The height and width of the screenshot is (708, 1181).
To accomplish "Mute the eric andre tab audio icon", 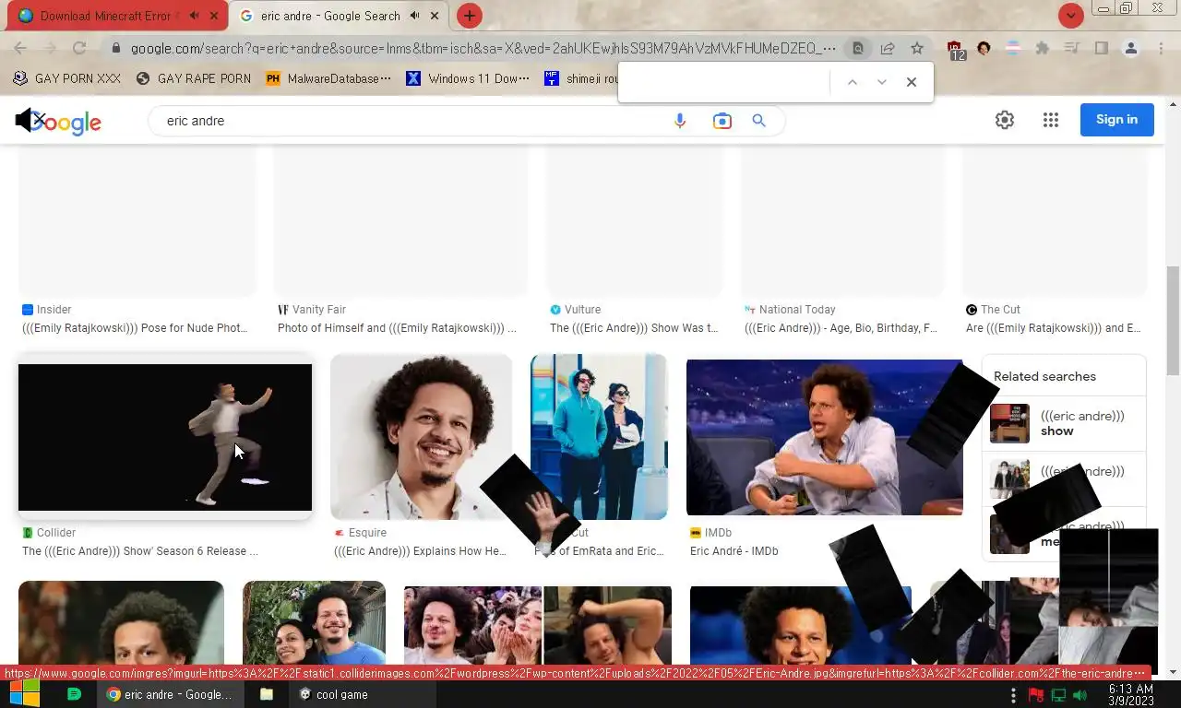I will [x=415, y=16].
